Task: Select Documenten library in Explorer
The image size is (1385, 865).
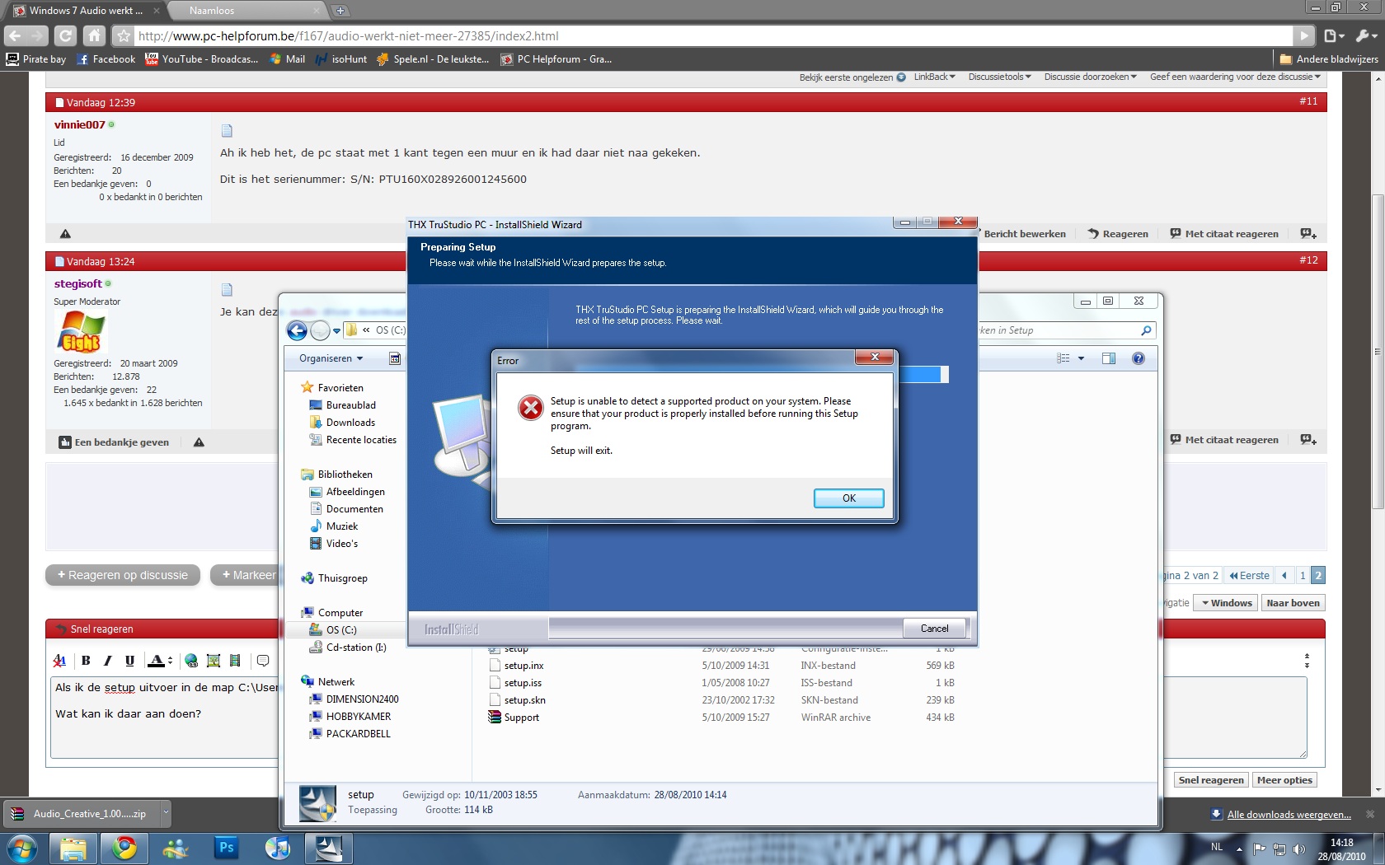Action: (x=346, y=509)
